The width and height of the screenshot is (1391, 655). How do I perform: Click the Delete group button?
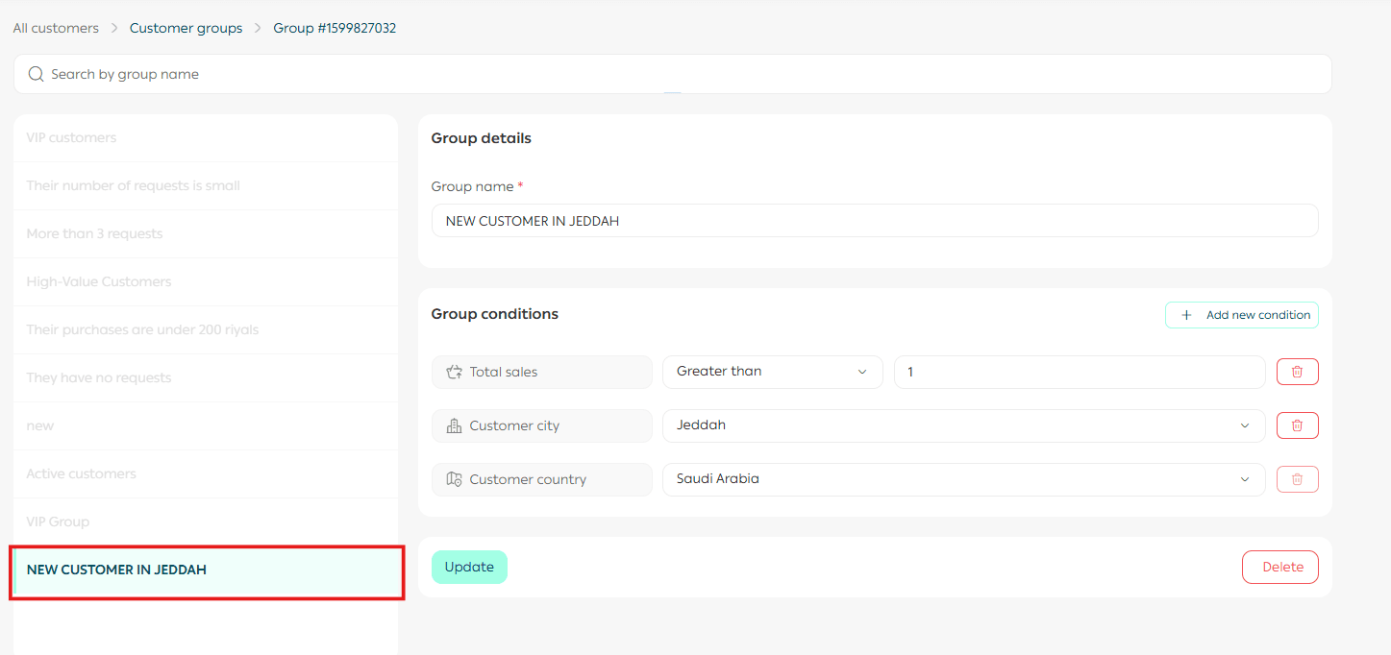tap(1279, 567)
